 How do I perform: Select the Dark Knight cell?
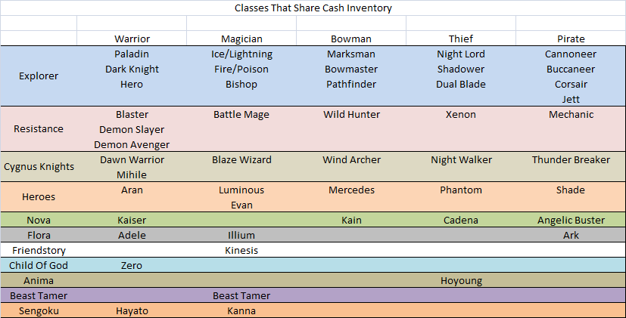point(132,69)
